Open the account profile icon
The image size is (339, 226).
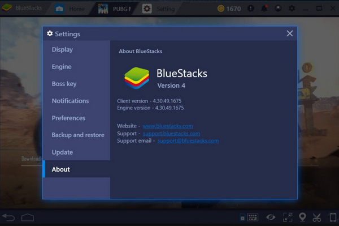coord(278,8)
